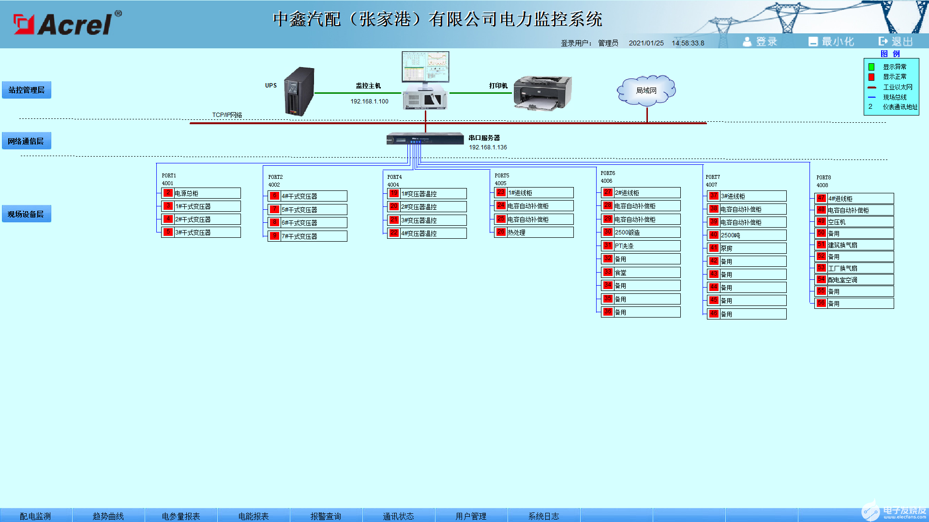Click the 网络通信层 button
This screenshot has height=522, width=929.
point(26,141)
